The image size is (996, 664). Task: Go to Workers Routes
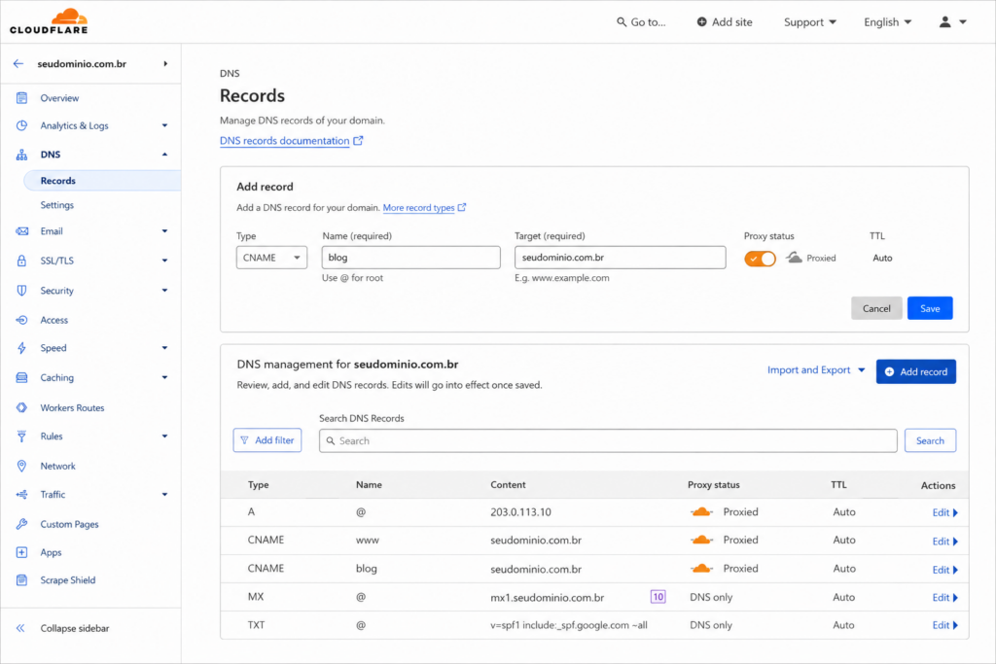point(72,407)
